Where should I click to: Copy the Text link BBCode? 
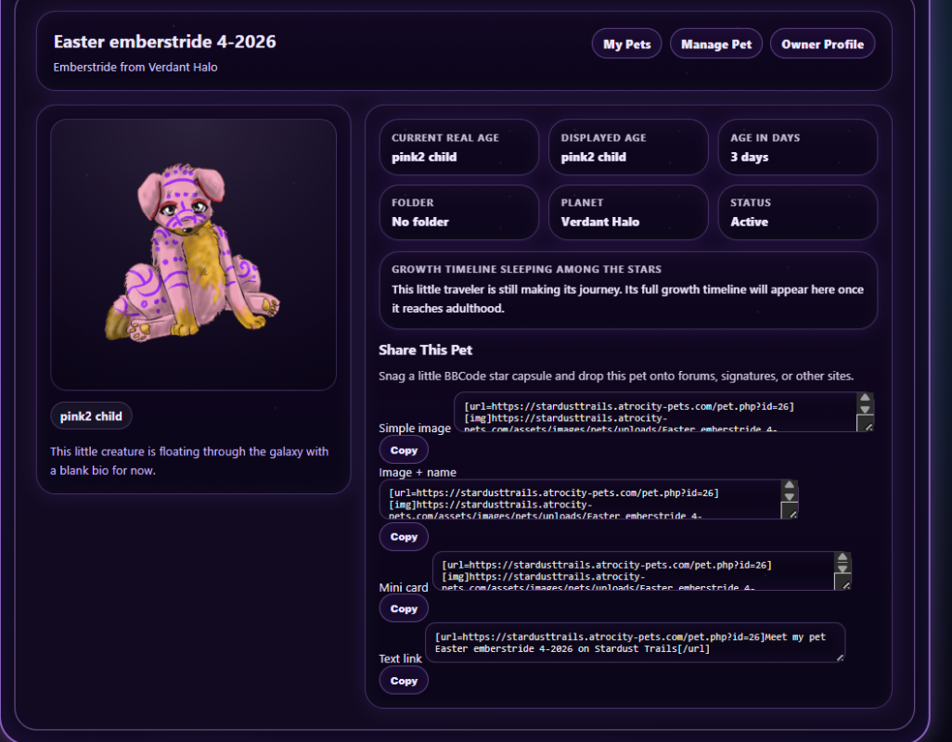tap(404, 681)
